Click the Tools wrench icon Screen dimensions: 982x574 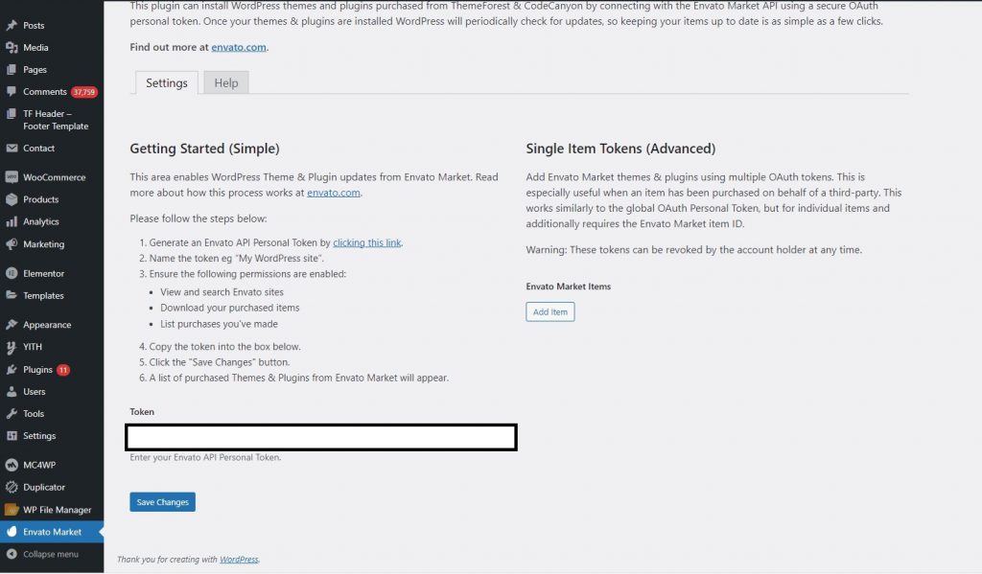coord(12,414)
